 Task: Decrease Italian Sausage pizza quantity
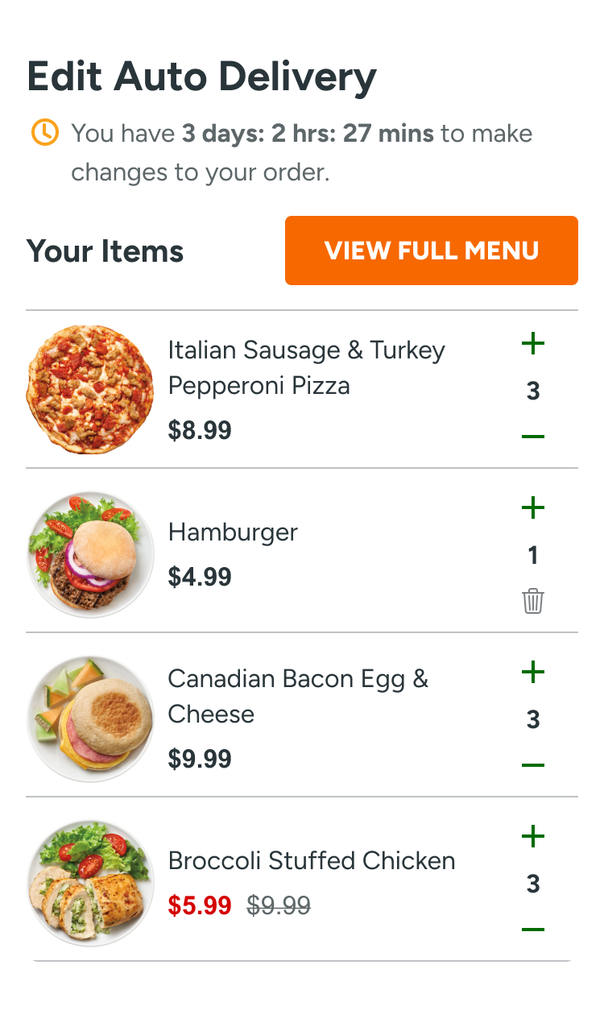pyautogui.click(x=533, y=437)
